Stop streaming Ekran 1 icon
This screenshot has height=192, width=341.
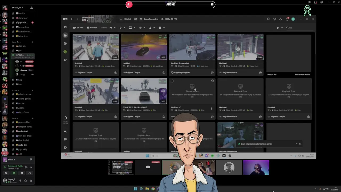[31, 159]
